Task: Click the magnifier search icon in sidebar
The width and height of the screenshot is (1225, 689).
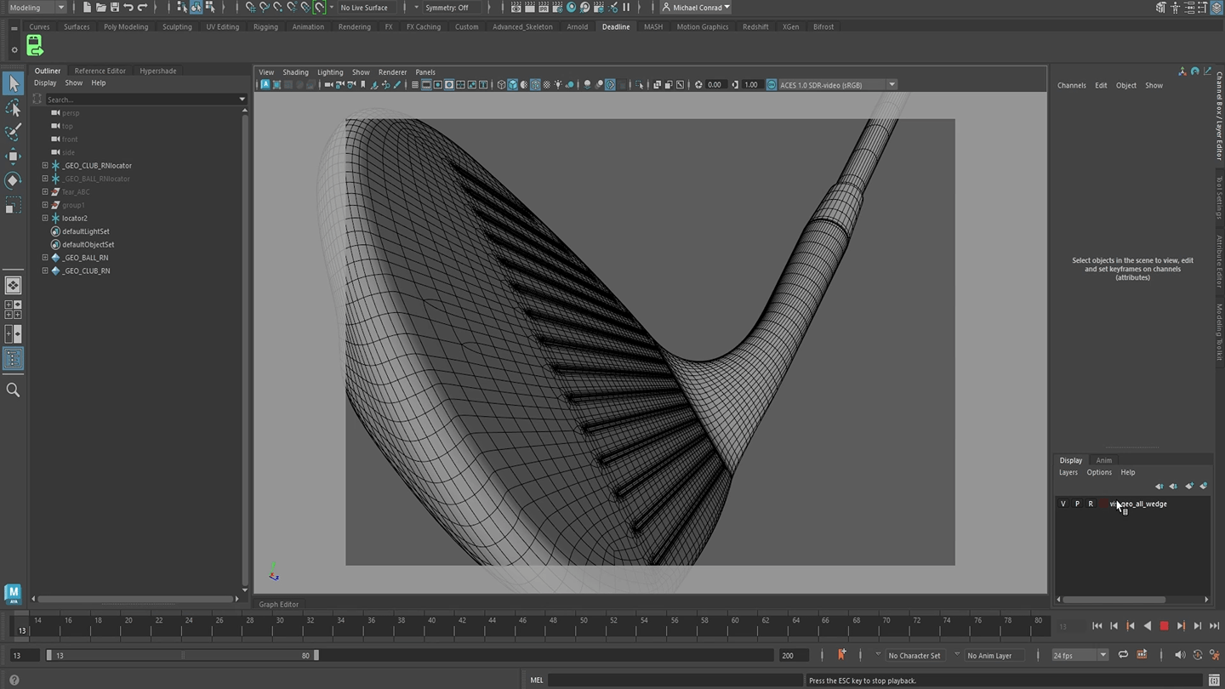Action: point(14,390)
